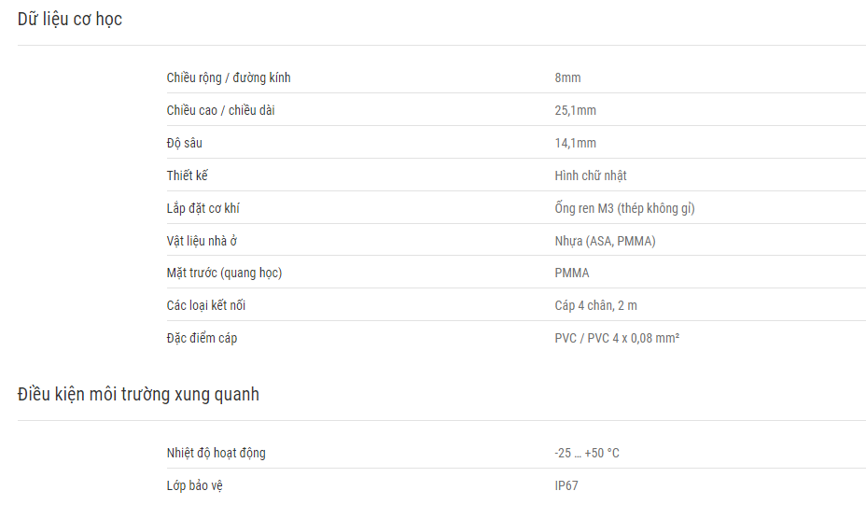Select the '25,1mm' height value
This screenshot has height=505, width=866.
click(x=576, y=110)
